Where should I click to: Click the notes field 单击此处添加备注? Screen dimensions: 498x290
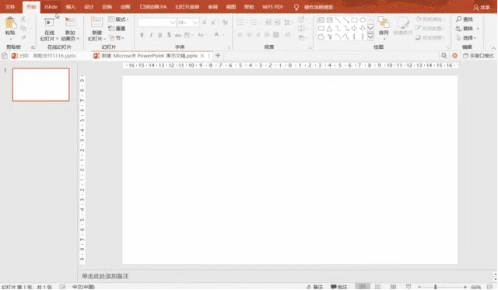click(106, 276)
